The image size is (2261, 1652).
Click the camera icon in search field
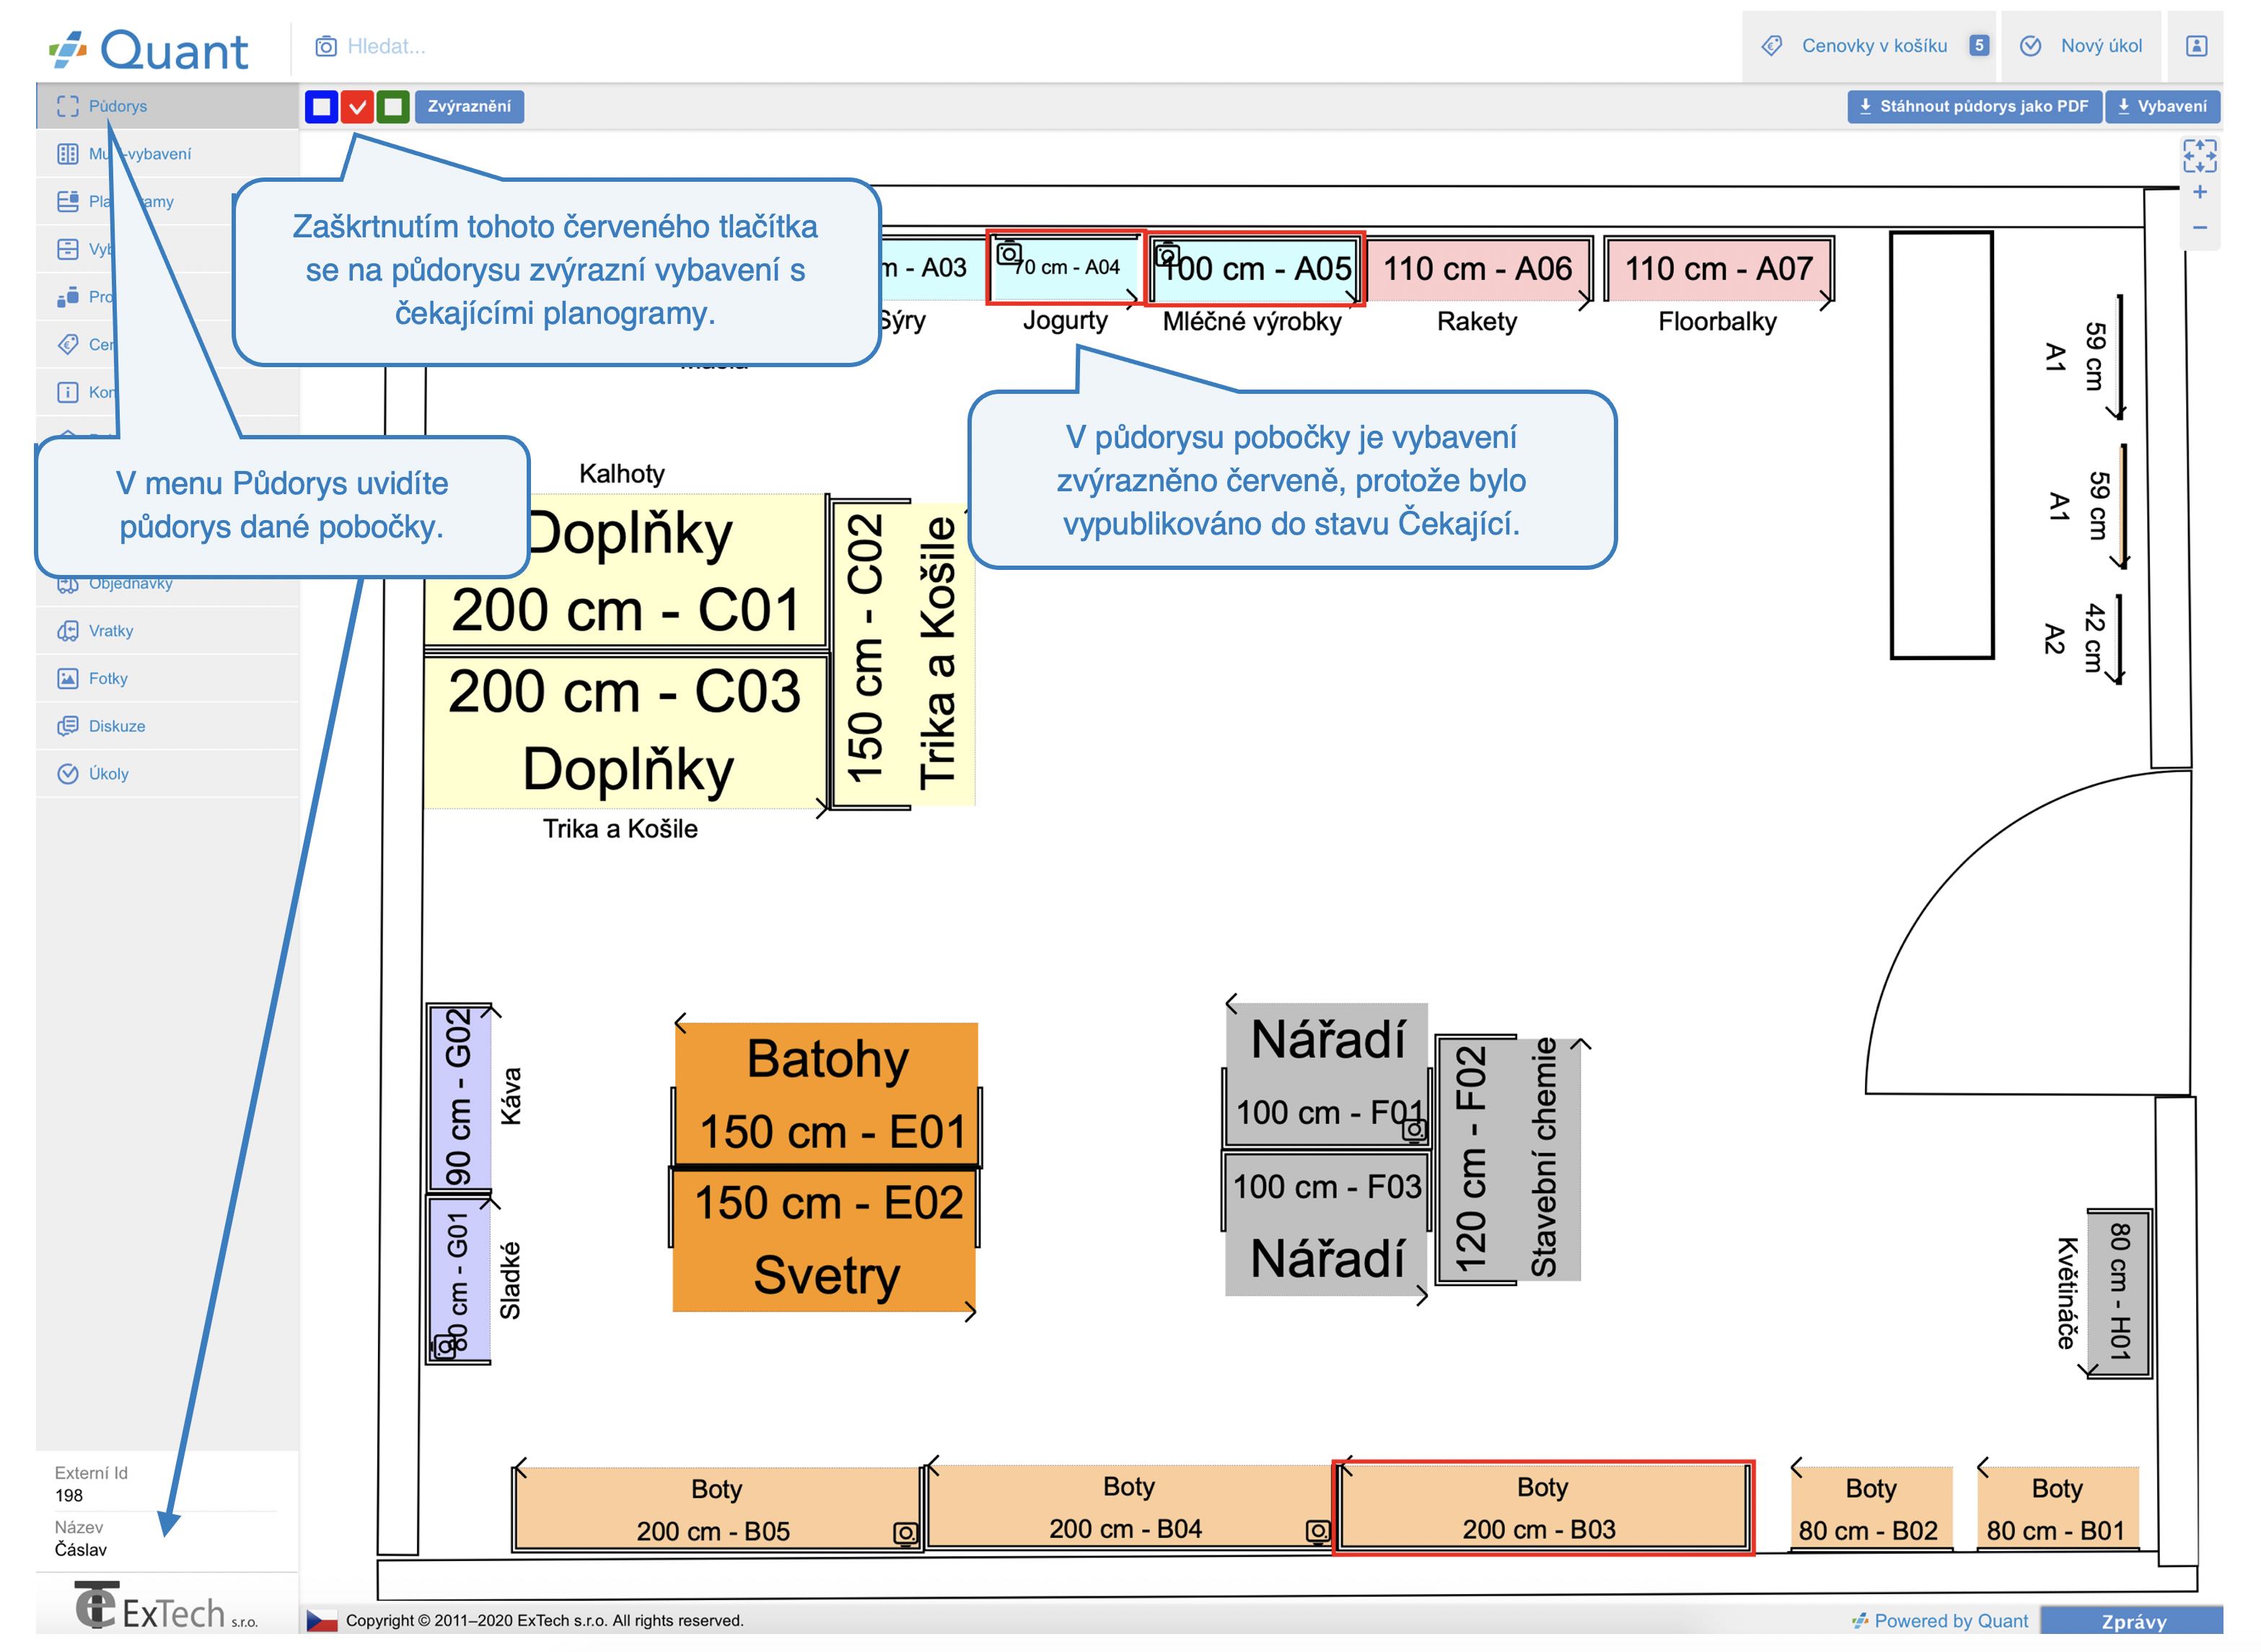click(x=326, y=46)
